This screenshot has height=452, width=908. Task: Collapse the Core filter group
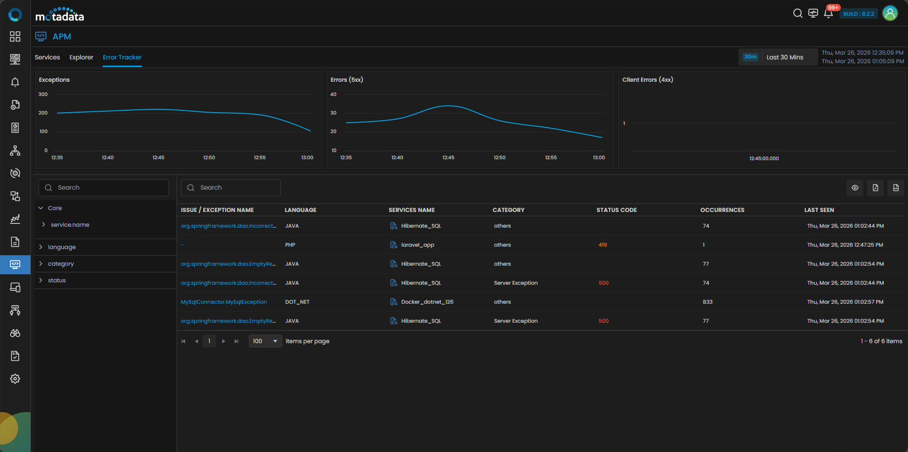41,208
